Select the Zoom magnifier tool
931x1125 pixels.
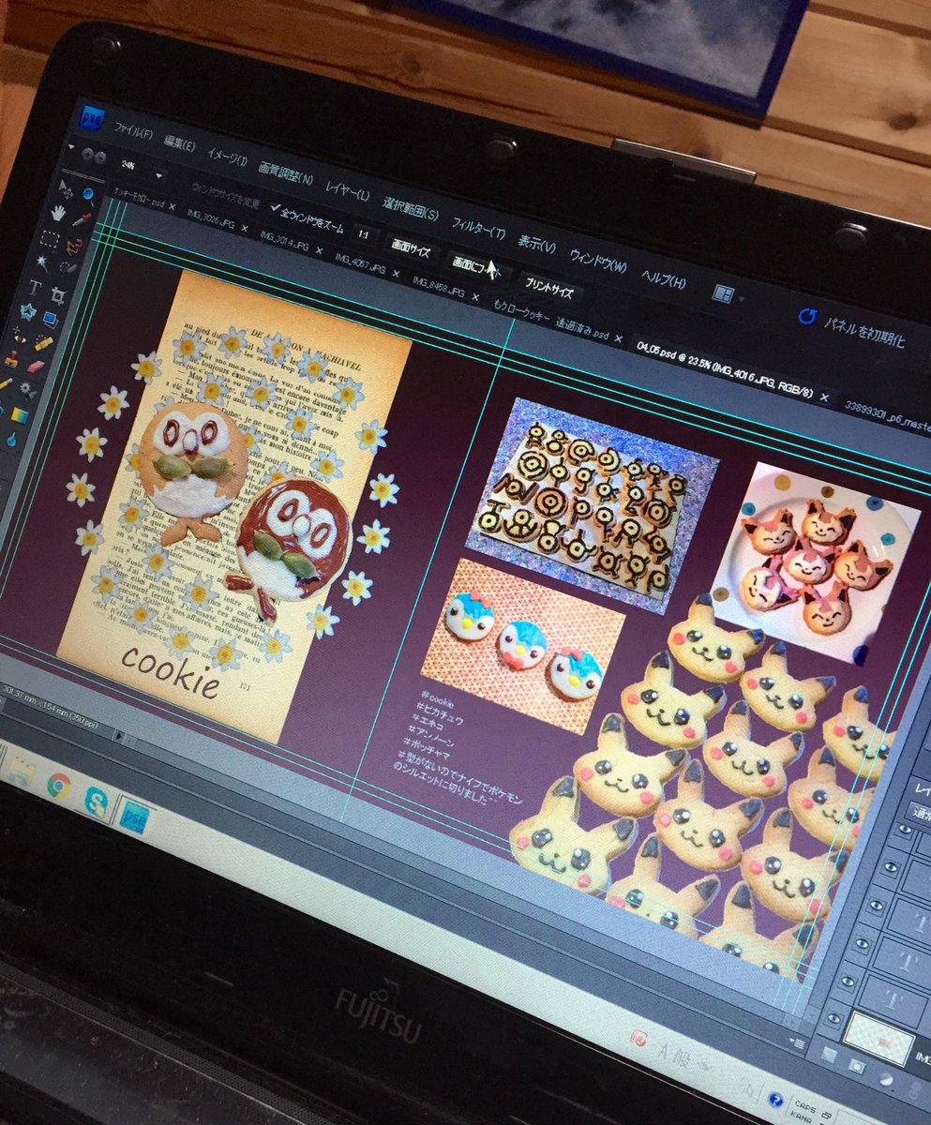88,195
